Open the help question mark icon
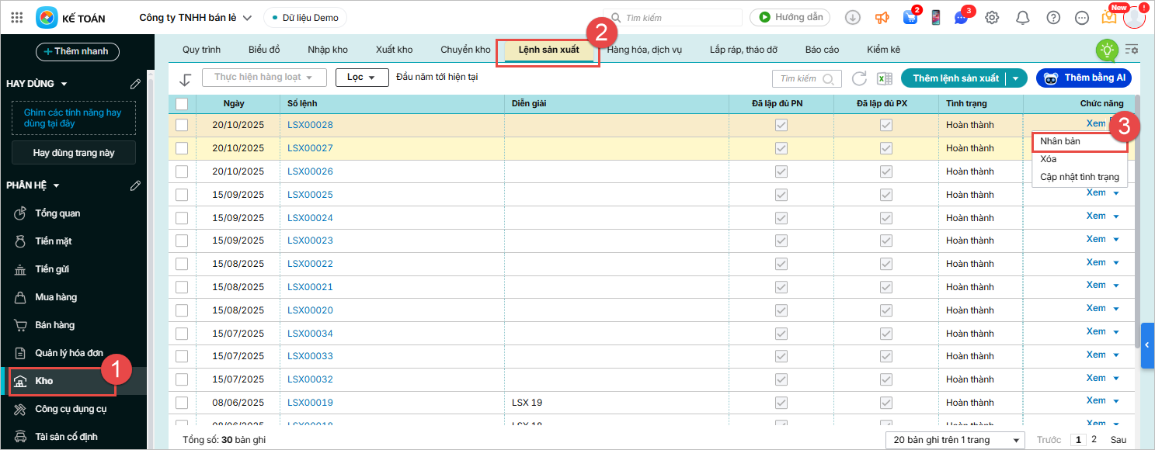Viewport: 1155px width, 450px height. tap(1053, 17)
